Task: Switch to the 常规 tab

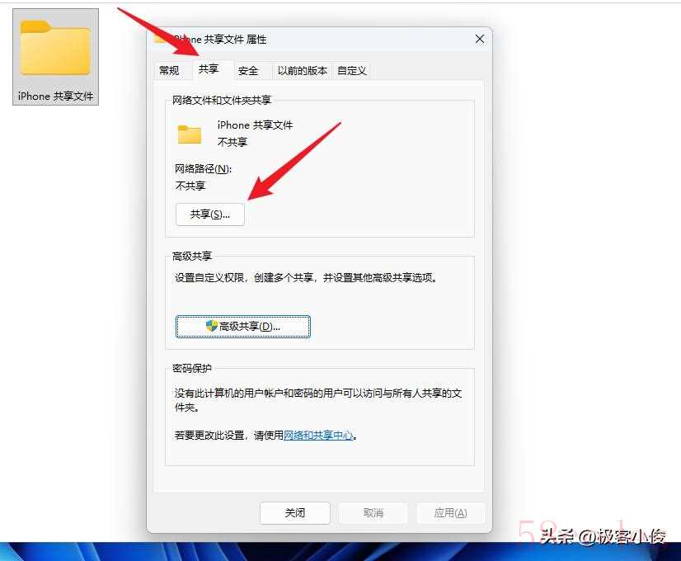Action: point(169,70)
